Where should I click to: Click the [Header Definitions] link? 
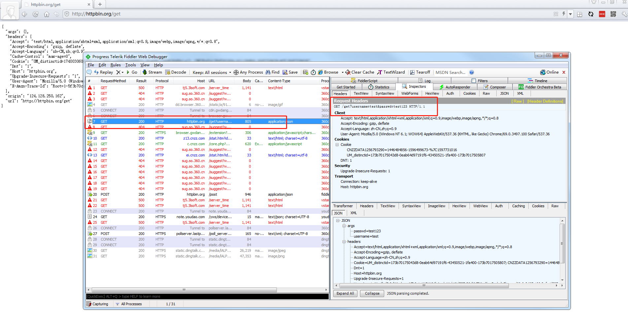tap(545, 101)
